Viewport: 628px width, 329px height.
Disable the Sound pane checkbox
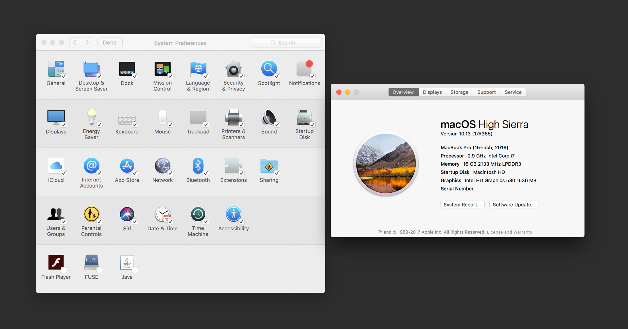(277, 124)
